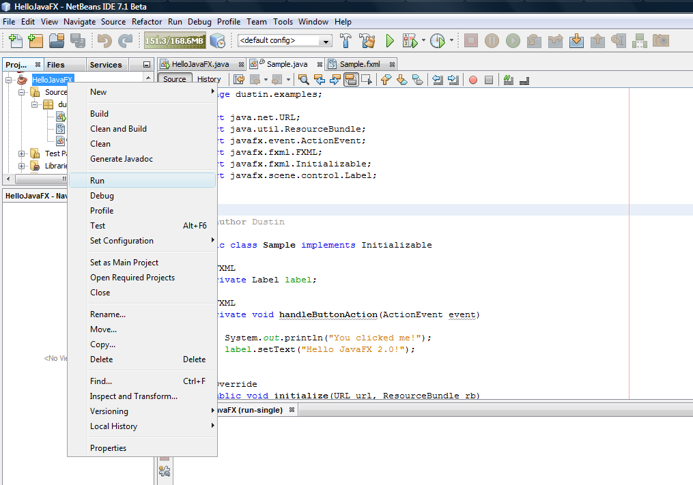Expand the Test Packages node
The height and width of the screenshot is (485, 693).
pos(20,153)
